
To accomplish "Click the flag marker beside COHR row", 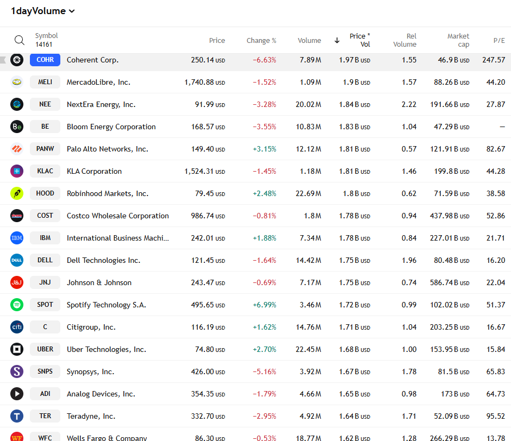I will (x=3, y=60).
